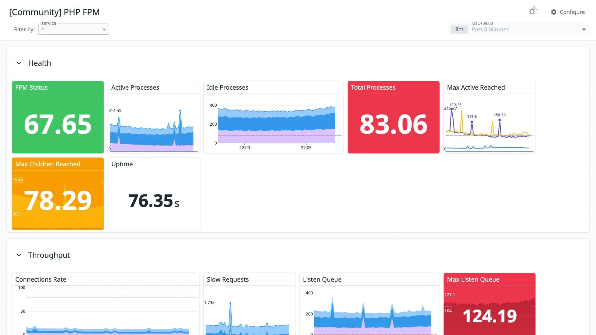Click the Max Active Reached widget title
Image resolution: width=596 pixels, height=335 pixels.
coord(476,87)
